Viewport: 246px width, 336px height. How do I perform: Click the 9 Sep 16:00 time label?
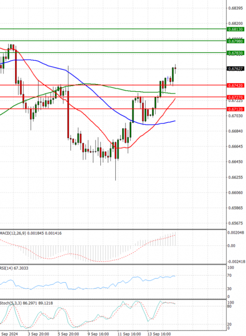click(98, 334)
